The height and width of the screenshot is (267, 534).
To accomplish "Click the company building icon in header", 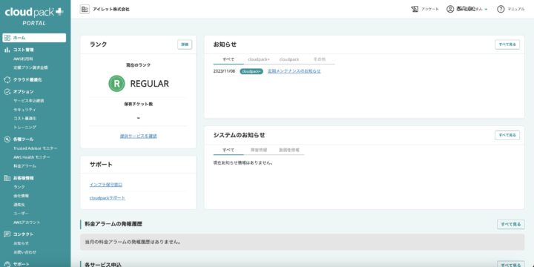I will coord(85,9).
